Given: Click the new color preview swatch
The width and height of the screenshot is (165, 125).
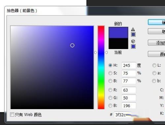Looking at the screenshot, I should [x=118, y=32].
